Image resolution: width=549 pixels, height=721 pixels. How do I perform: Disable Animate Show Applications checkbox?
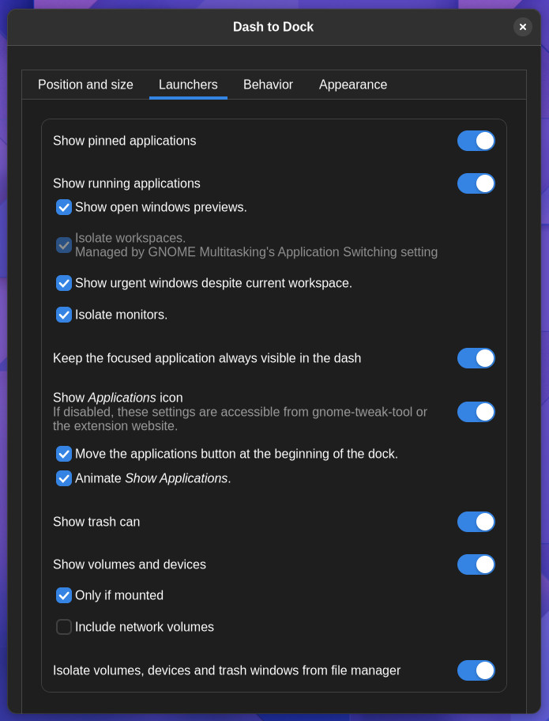pyautogui.click(x=64, y=478)
